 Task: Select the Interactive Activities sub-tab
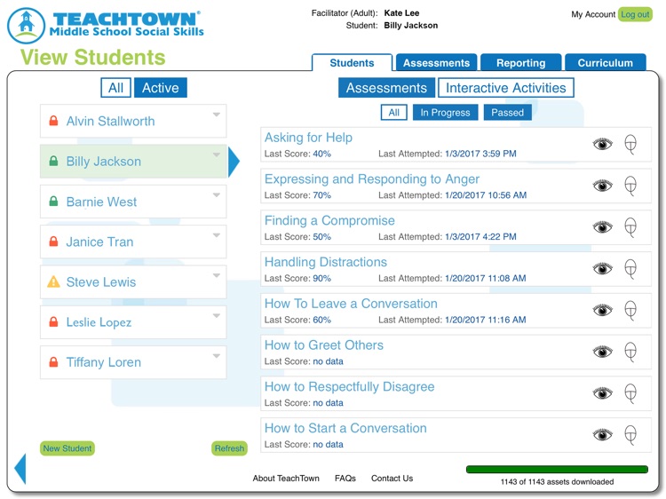[506, 88]
